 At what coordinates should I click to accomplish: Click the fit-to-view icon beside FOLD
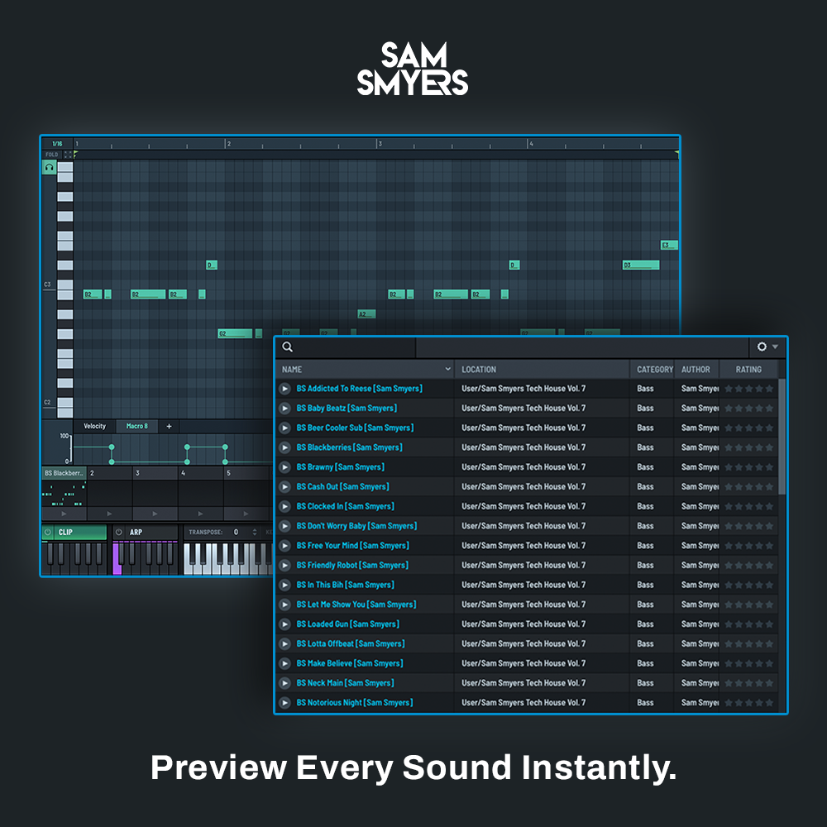click(x=68, y=155)
